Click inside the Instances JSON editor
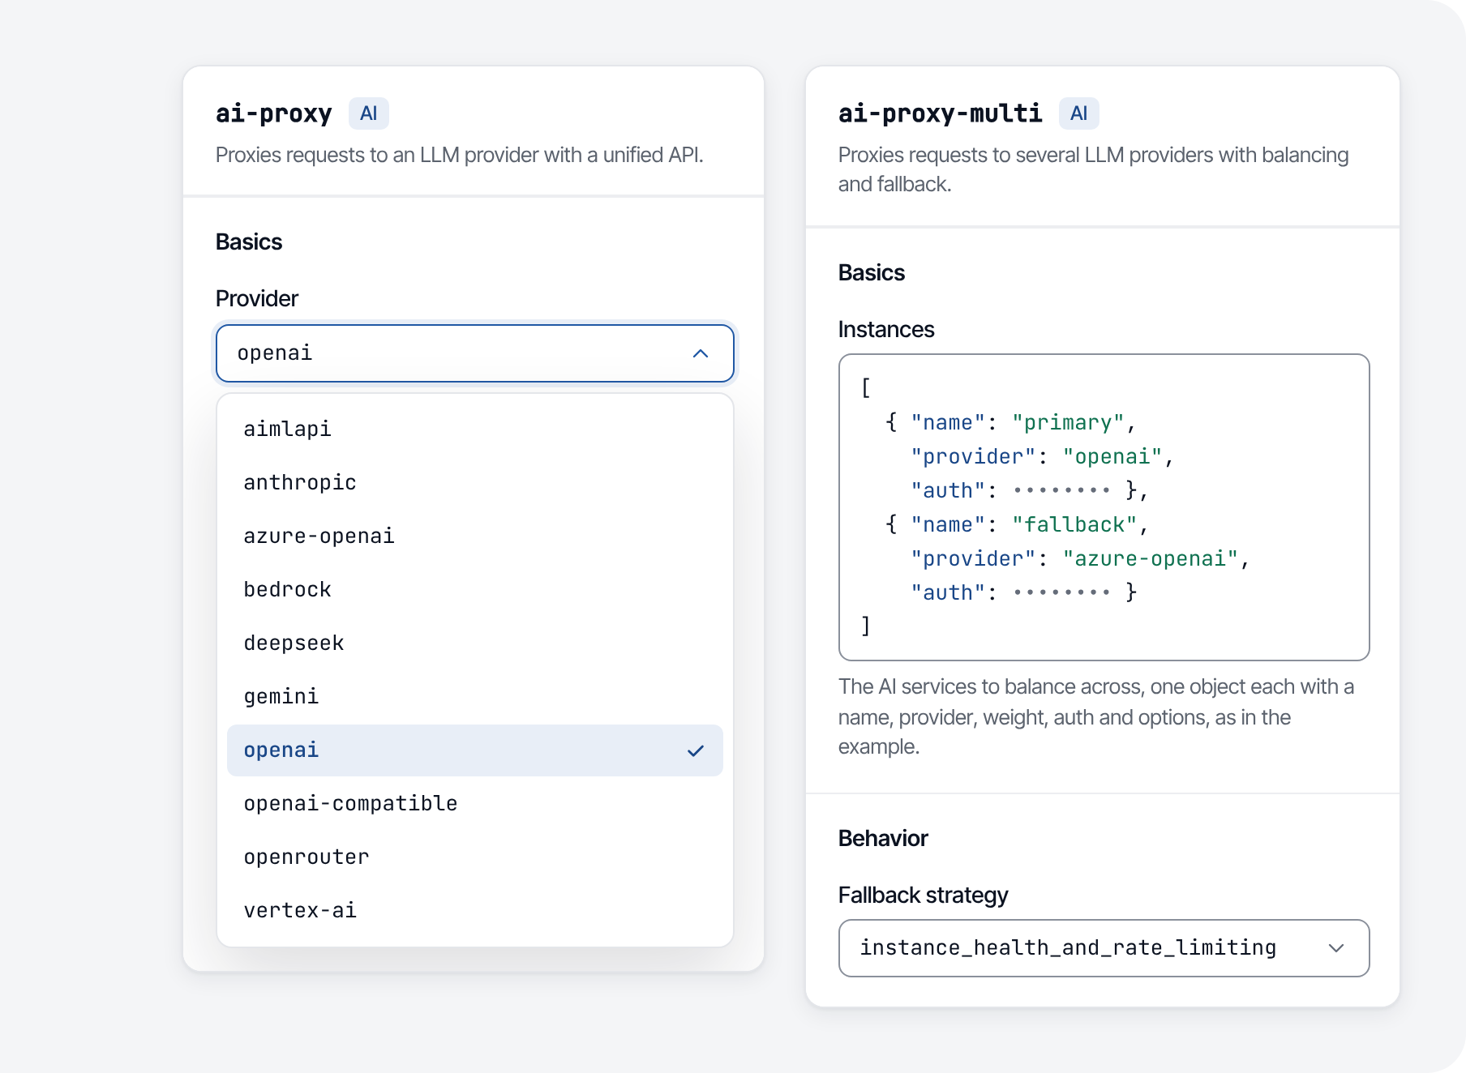 [x=1104, y=507]
